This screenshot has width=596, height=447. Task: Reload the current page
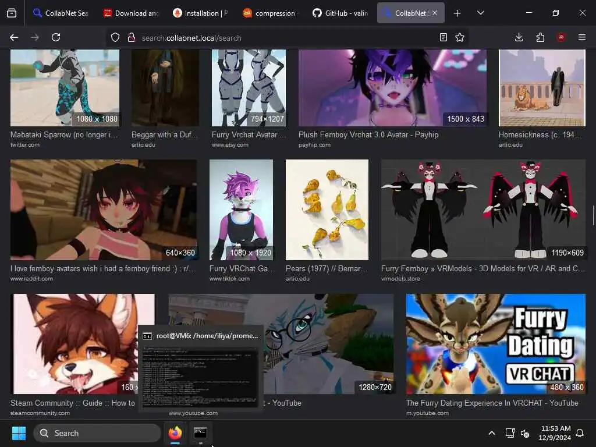coord(56,37)
